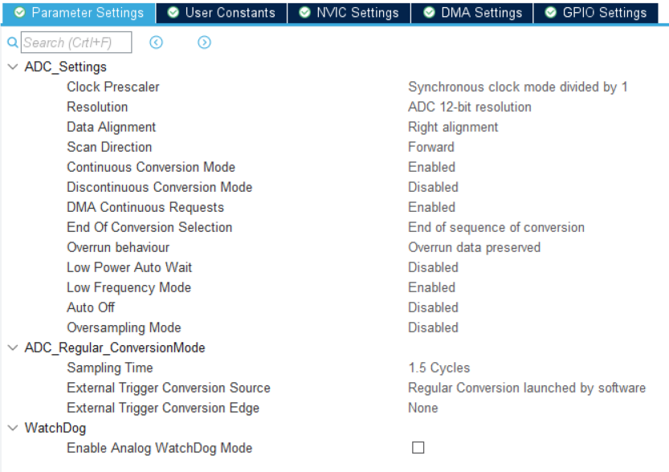
Task: Click the Continuous Conversion Mode Enabled value
Action: (432, 167)
